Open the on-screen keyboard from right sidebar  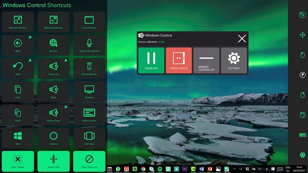[x=302, y=135]
